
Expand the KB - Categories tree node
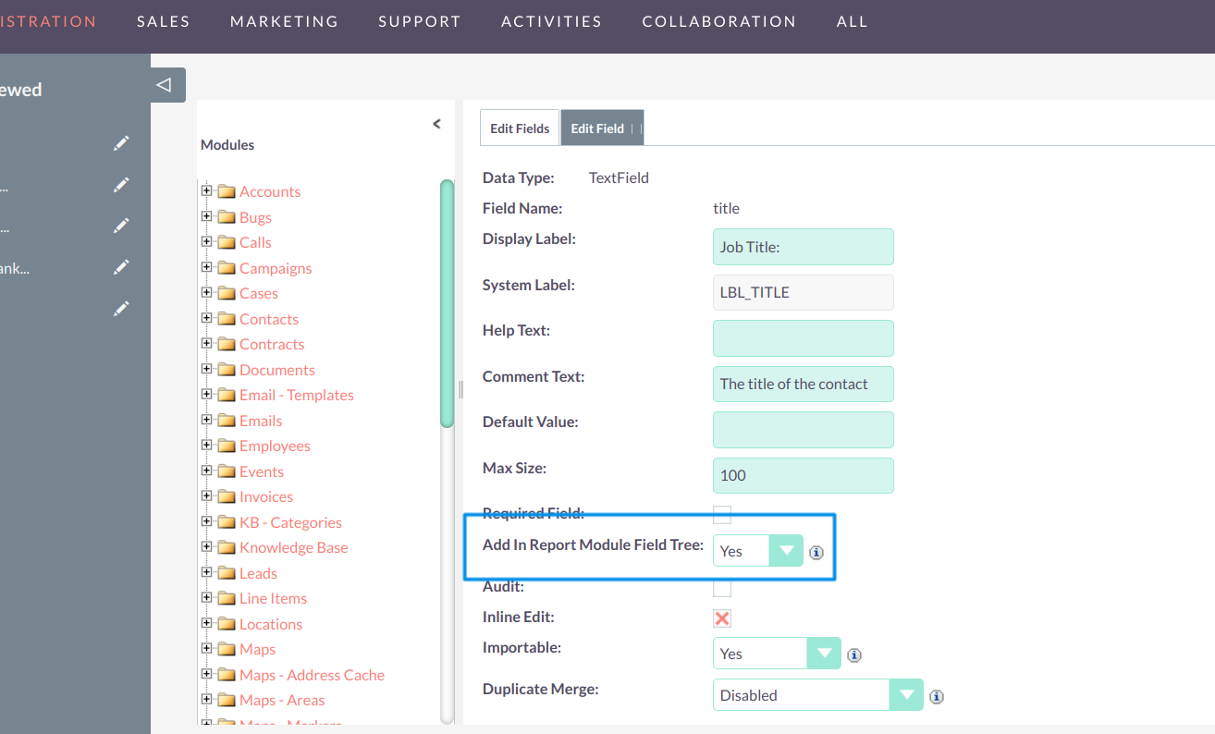(x=207, y=522)
